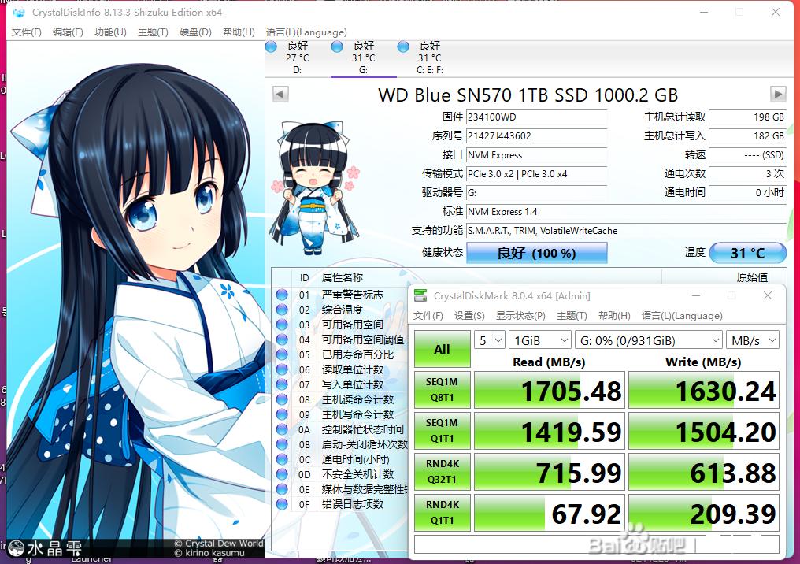Click status orb of attribute 02 综合温度
The height and width of the screenshot is (564, 800).
(x=282, y=310)
